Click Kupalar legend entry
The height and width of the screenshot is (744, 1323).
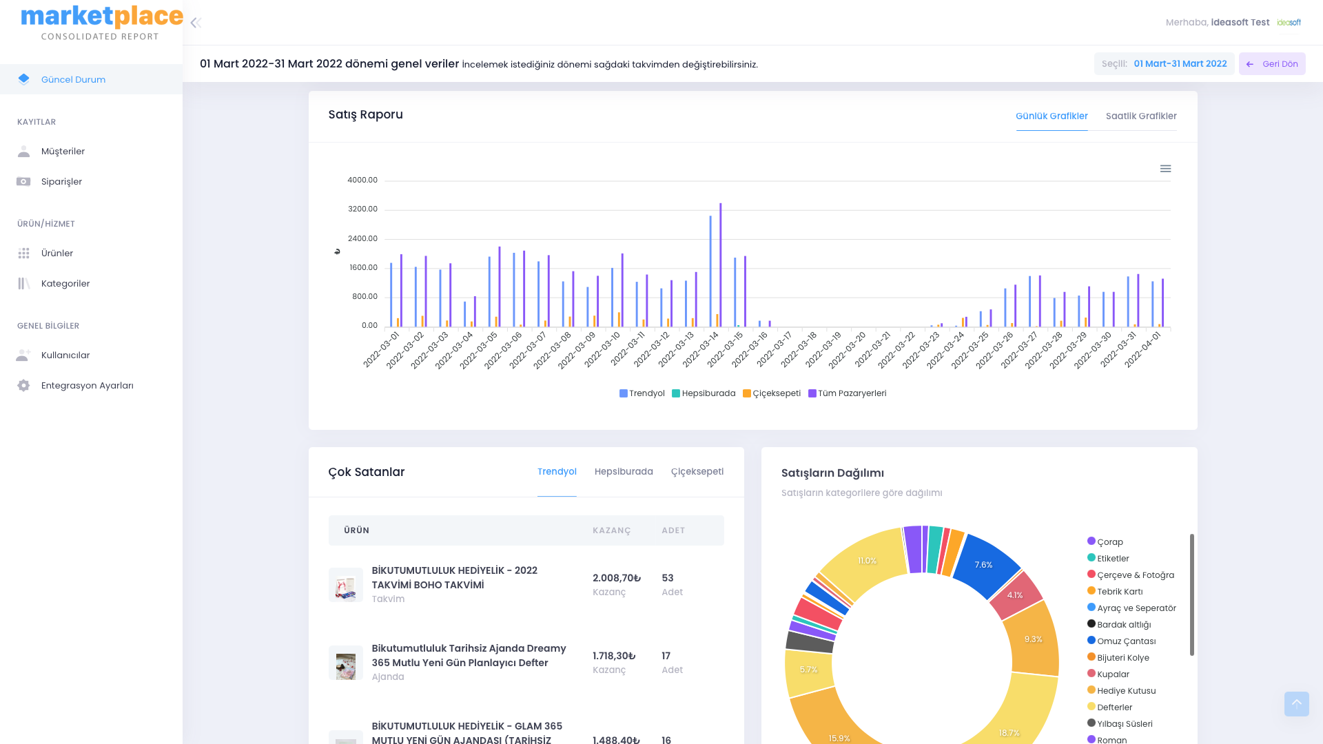pos(1108,674)
